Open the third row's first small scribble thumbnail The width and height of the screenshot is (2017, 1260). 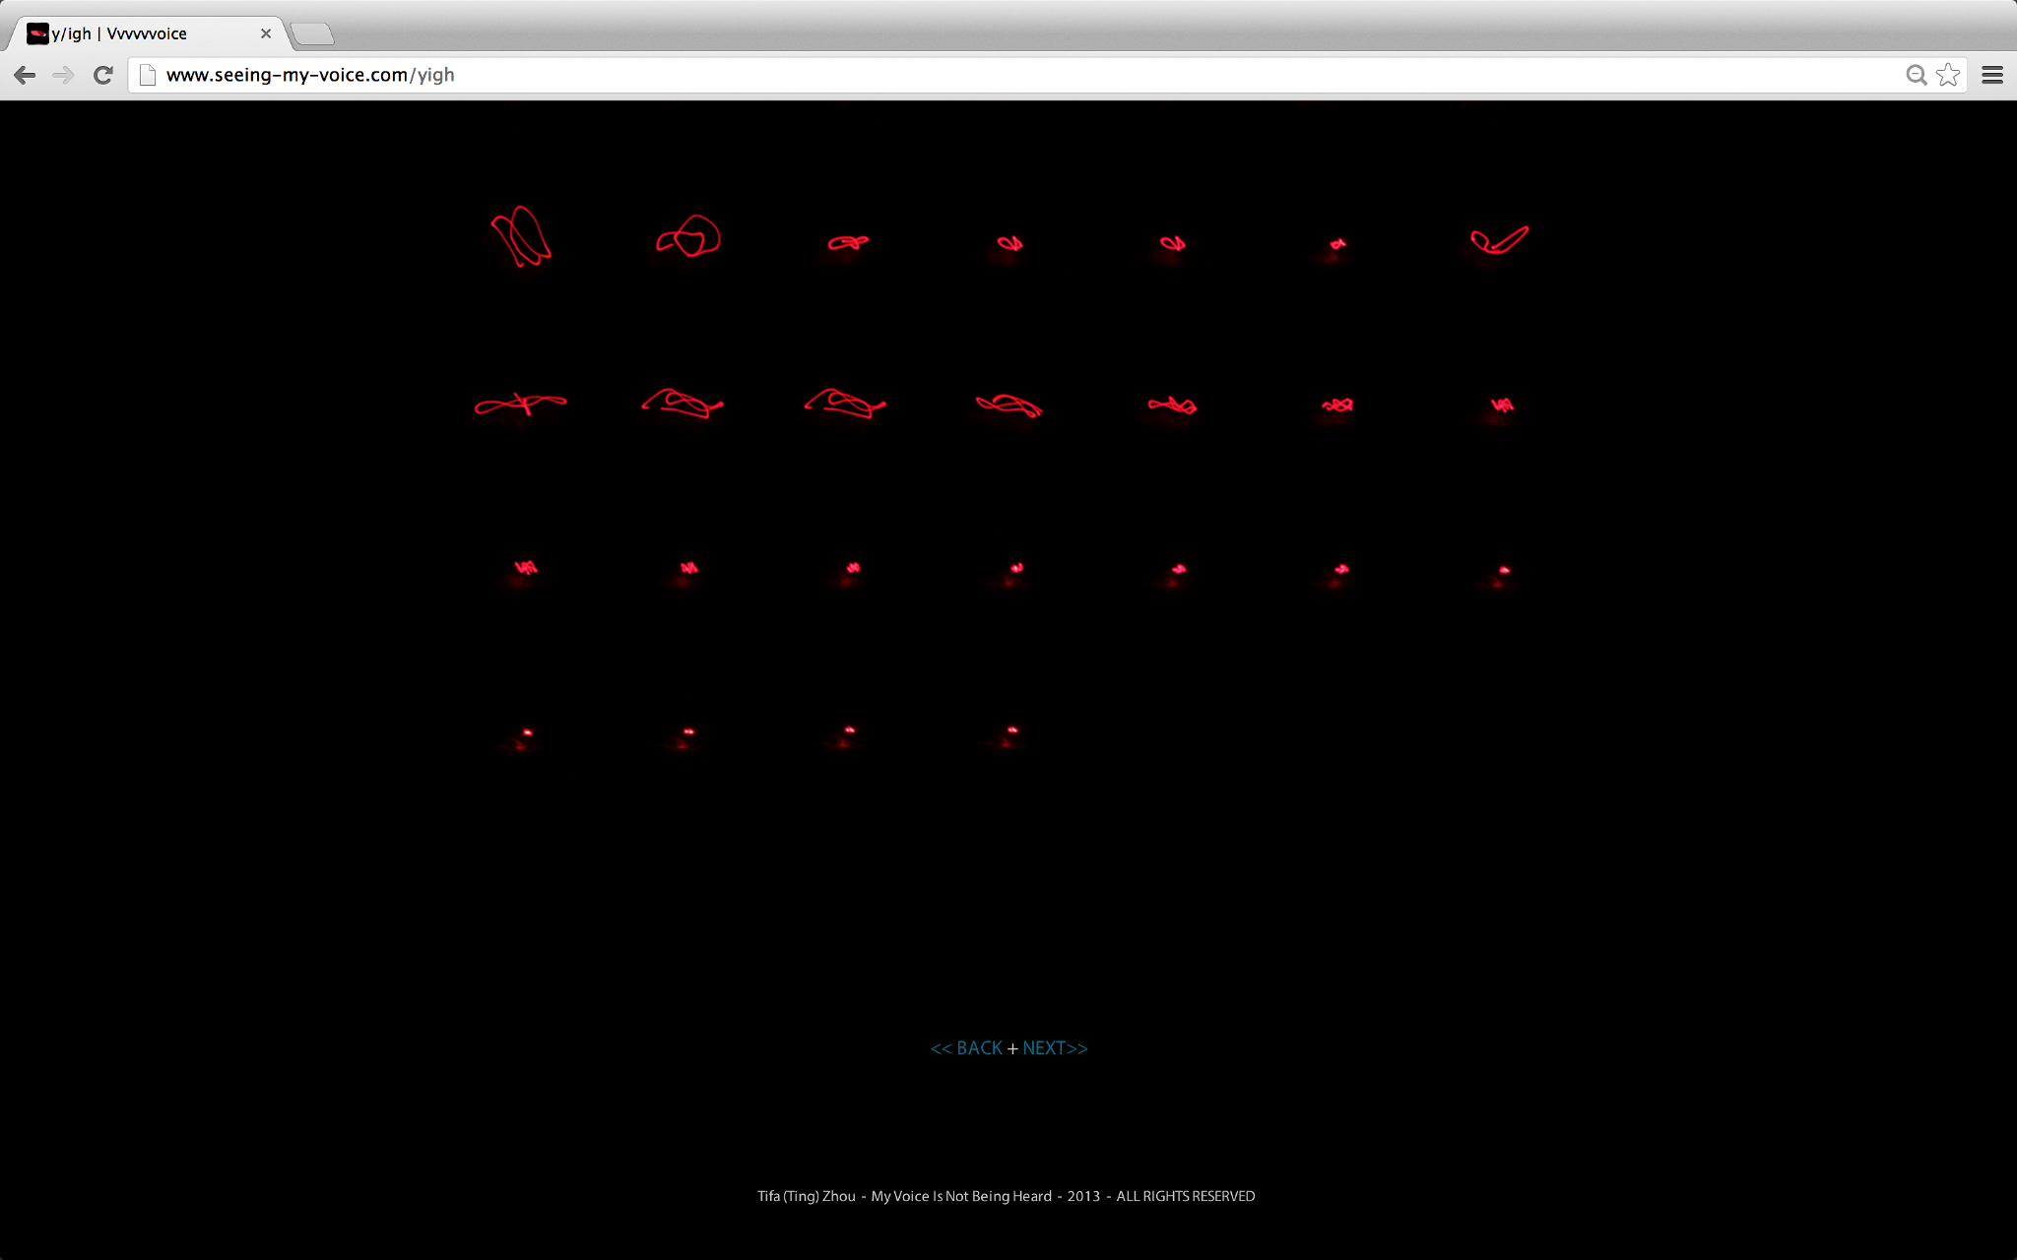(x=526, y=568)
